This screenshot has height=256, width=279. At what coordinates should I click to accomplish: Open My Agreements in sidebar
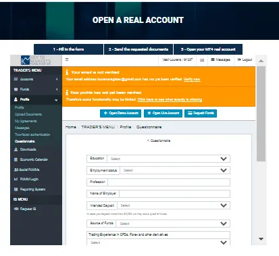(26, 121)
